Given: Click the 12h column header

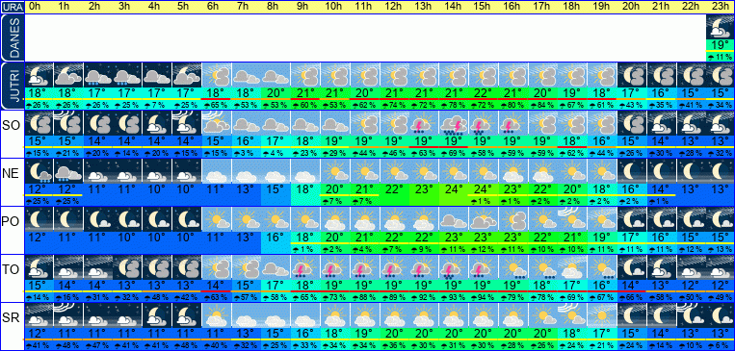Looking at the screenshot, I should (393, 7).
